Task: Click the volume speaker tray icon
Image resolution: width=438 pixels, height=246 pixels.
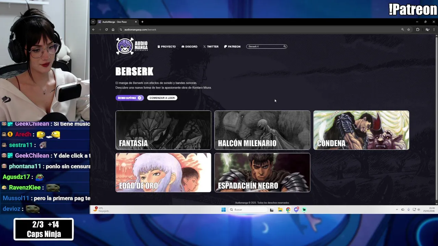Action: coord(419,209)
